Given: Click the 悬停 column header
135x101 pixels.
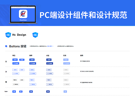Looking at the screenshot, I should click(31, 55).
